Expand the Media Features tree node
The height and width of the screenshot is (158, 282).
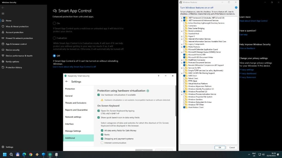pyautogui.click(x=182, y=47)
